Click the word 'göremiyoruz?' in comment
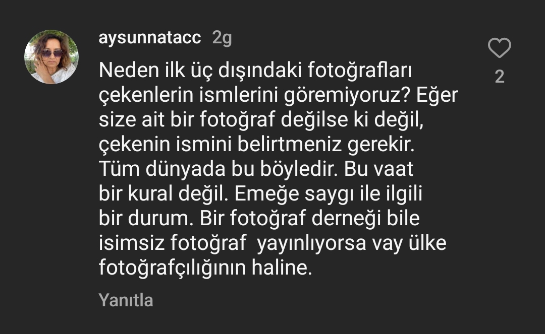 [x=348, y=96]
